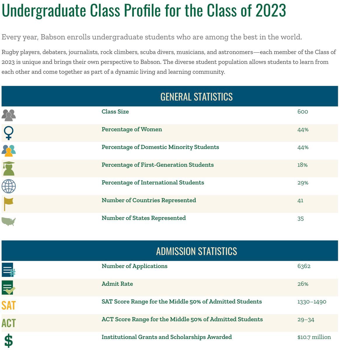Click the green checkmark admit rate icon

[x=8, y=288]
